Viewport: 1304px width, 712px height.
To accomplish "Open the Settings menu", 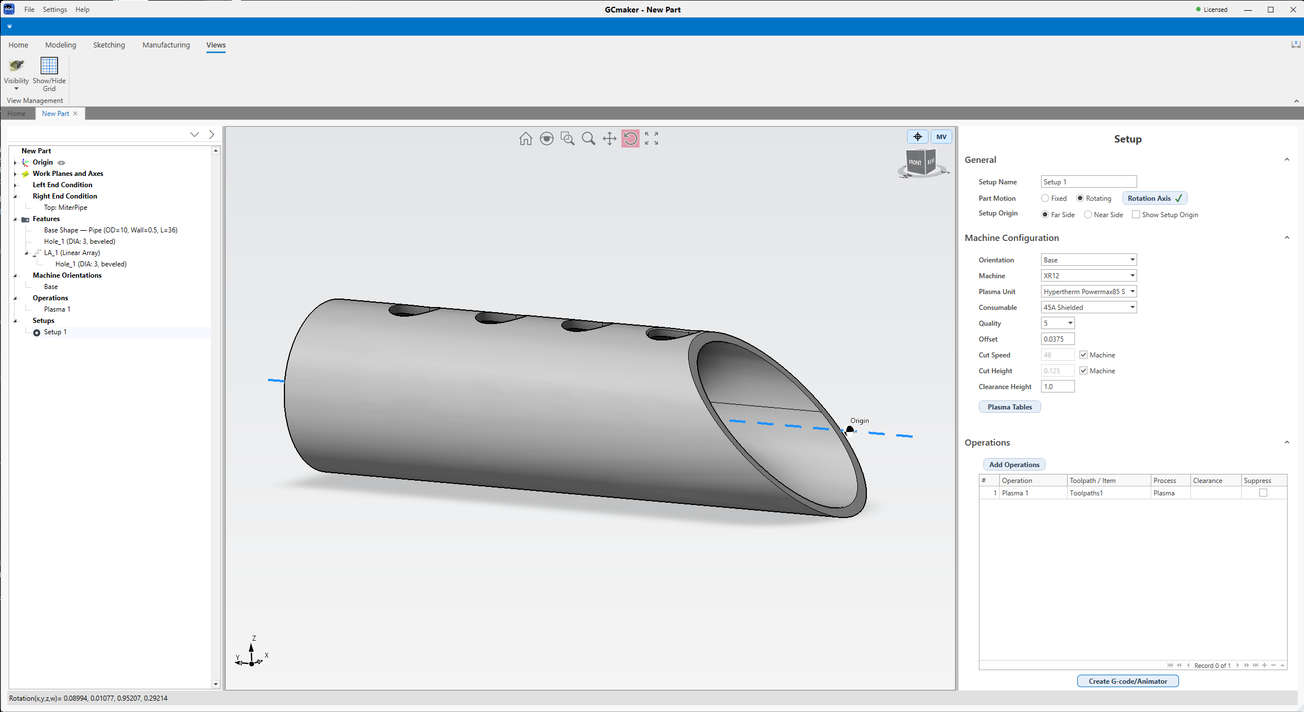I will point(55,10).
